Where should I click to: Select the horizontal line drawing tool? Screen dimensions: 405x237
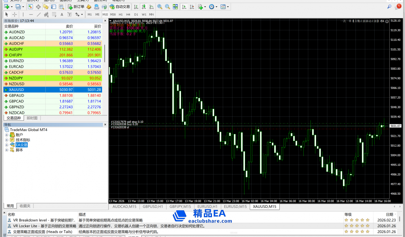[x=31, y=15]
